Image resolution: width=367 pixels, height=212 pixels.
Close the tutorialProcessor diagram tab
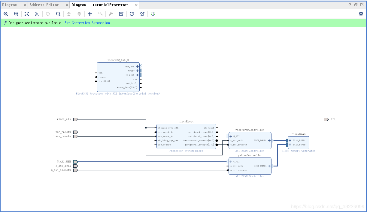[x=136, y=5]
